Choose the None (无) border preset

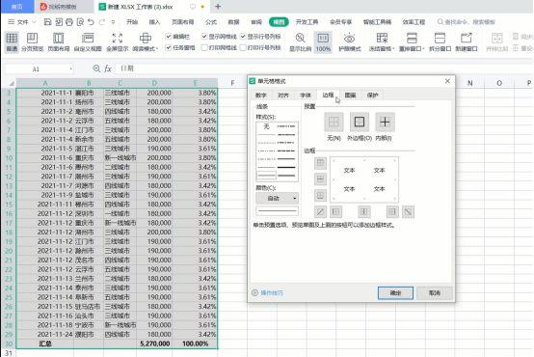point(334,123)
